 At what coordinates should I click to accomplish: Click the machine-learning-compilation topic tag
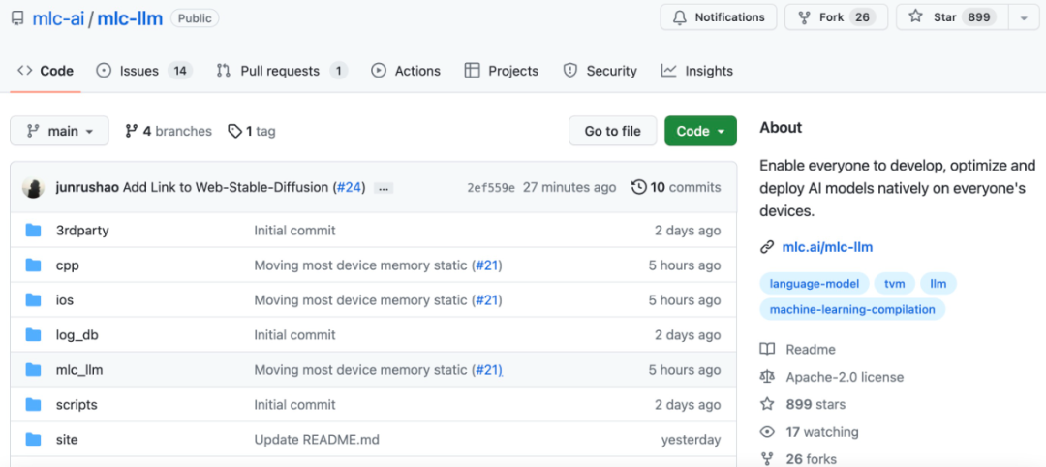(852, 309)
